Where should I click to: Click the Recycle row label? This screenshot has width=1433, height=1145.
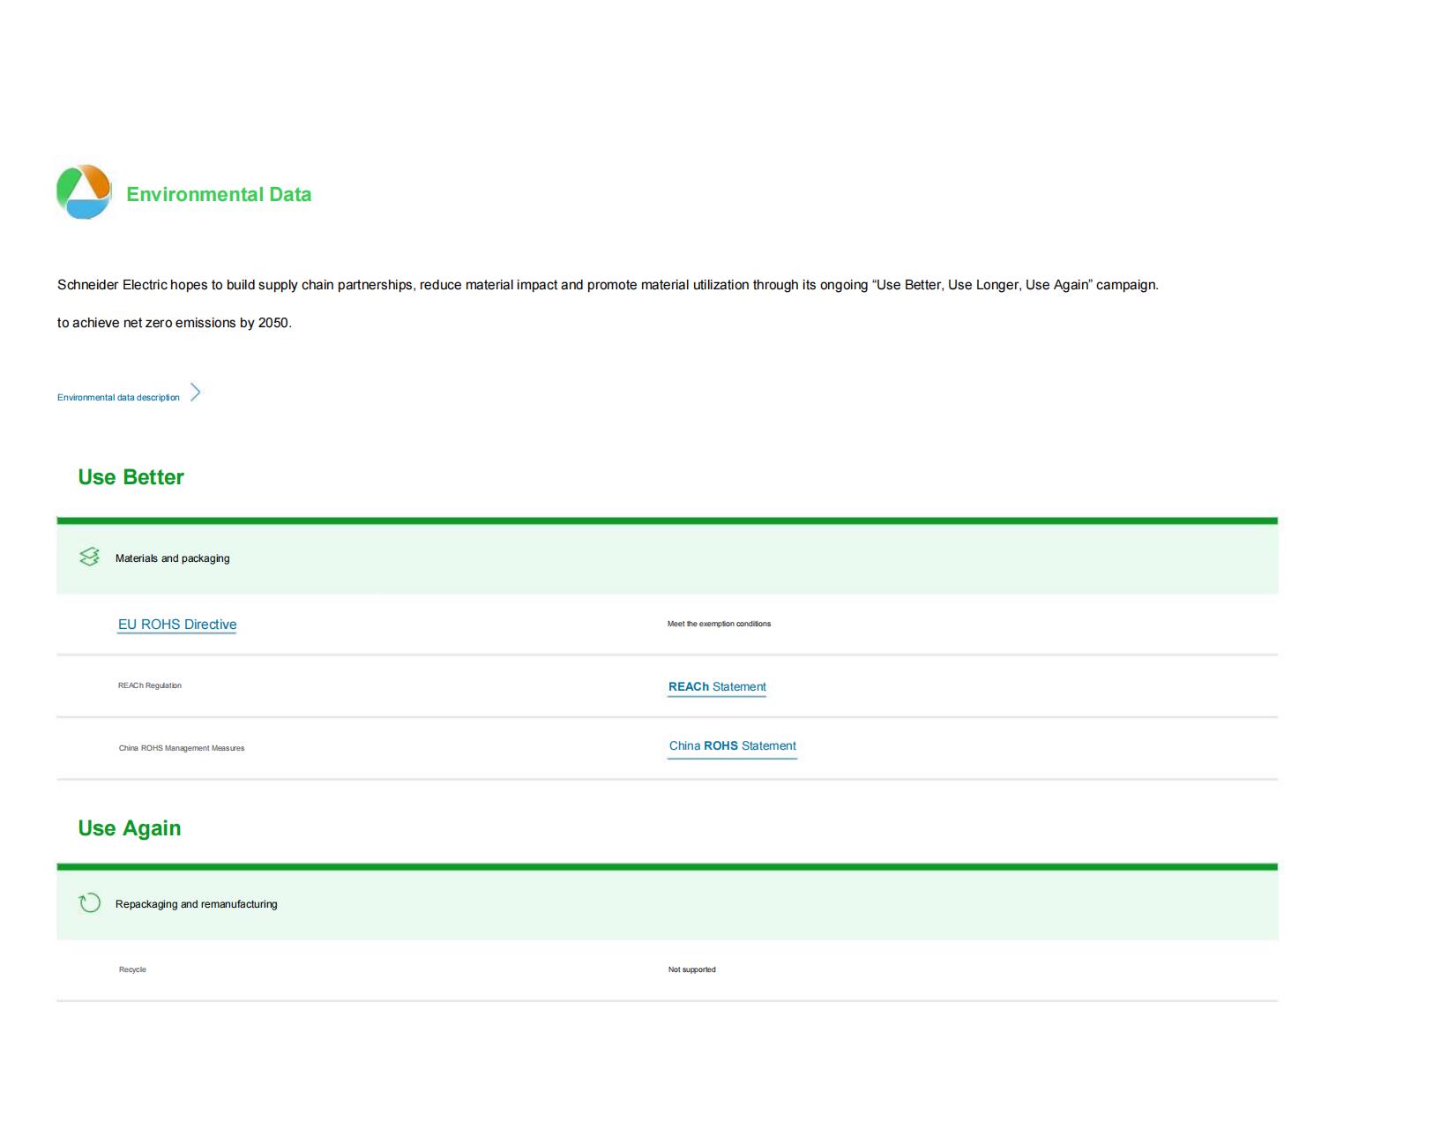(132, 969)
